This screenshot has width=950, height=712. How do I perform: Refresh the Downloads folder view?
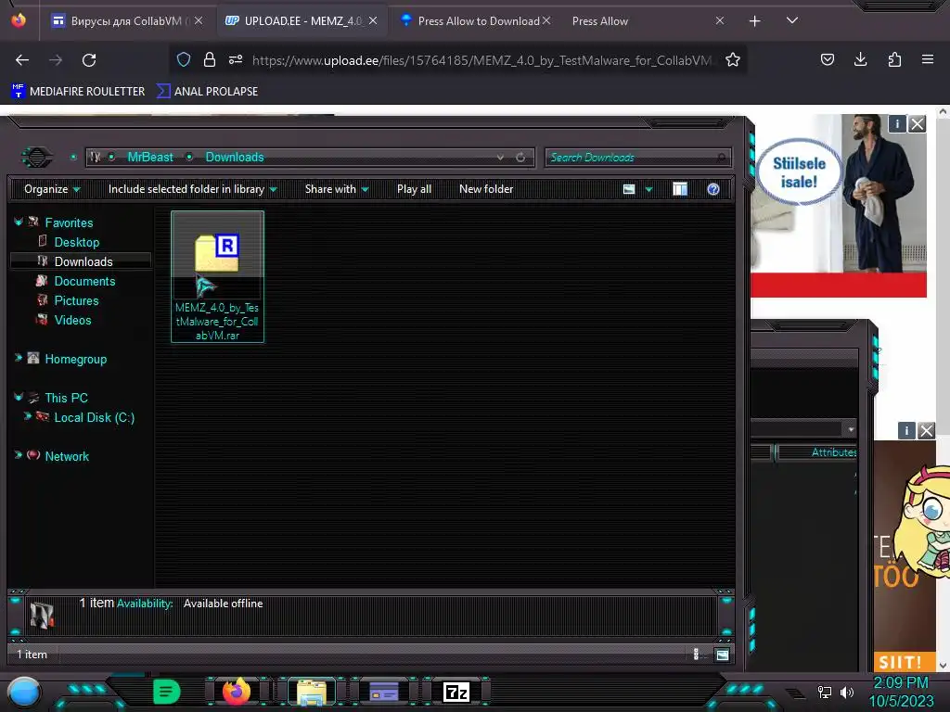click(520, 158)
